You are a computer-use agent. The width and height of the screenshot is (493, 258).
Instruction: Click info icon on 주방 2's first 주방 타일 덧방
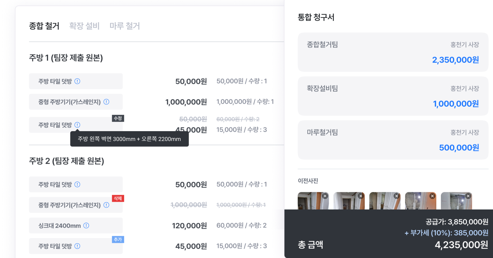pos(77,184)
